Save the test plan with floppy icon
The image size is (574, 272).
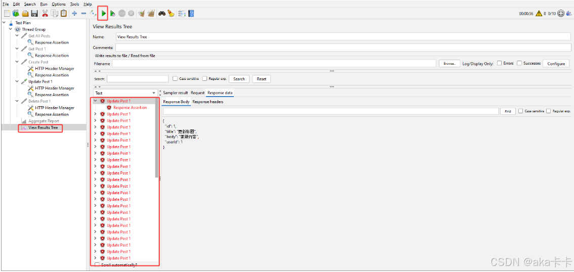tap(34, 14)
